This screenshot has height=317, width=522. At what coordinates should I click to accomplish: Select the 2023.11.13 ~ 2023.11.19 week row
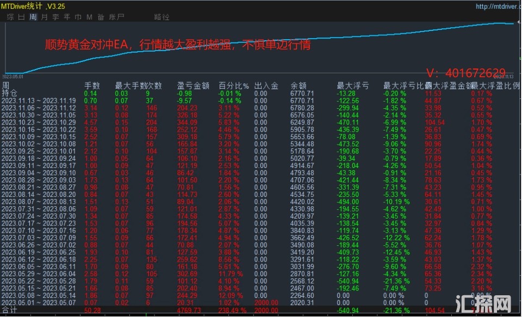pyautogui.click(x=39, y=101)
